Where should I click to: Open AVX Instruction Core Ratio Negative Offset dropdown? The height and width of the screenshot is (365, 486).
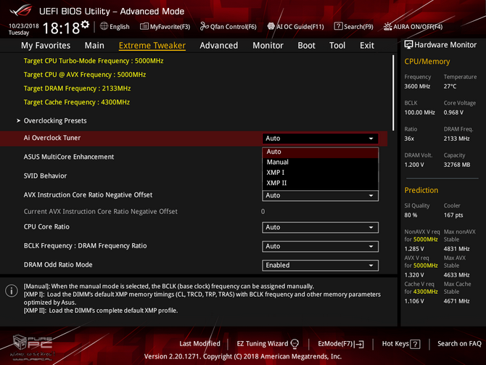(320, 195)
